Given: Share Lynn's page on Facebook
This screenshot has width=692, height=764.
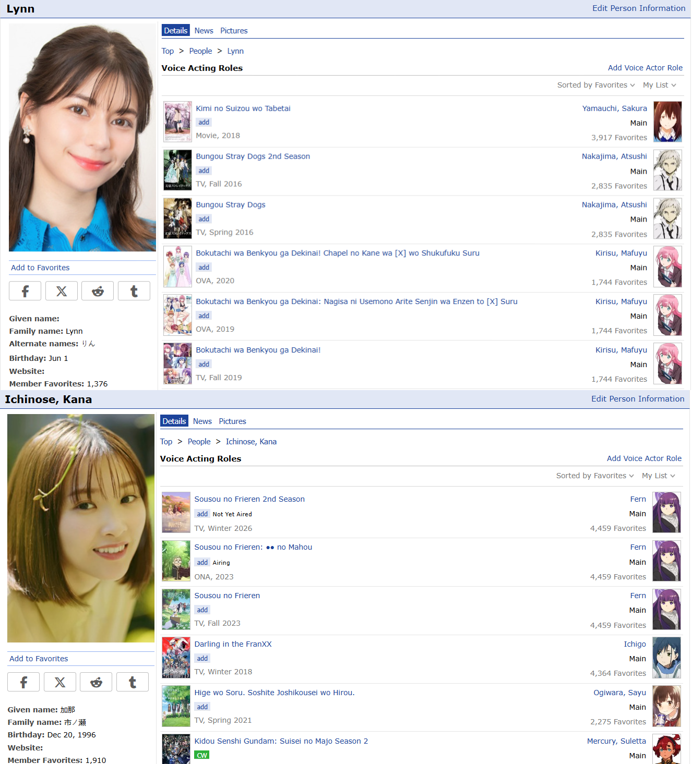Looking at the screenshot, I should click(x=25, y=291).
